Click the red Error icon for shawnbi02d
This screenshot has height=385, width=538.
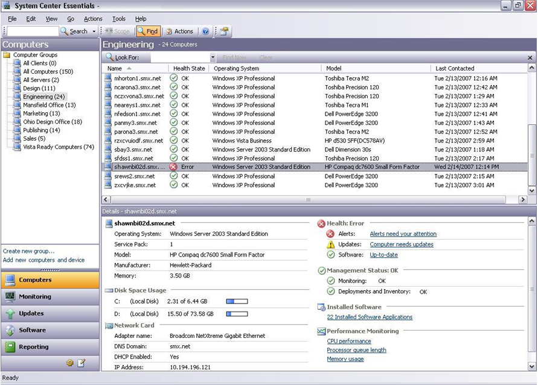click(x=174, y=167)
